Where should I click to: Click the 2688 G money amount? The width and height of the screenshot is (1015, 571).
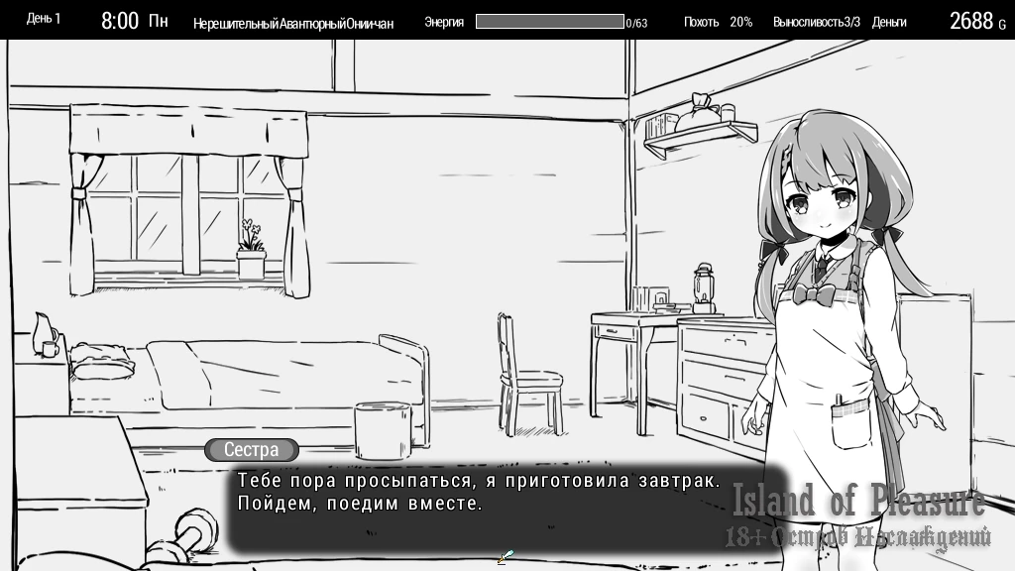click(975, 22)
